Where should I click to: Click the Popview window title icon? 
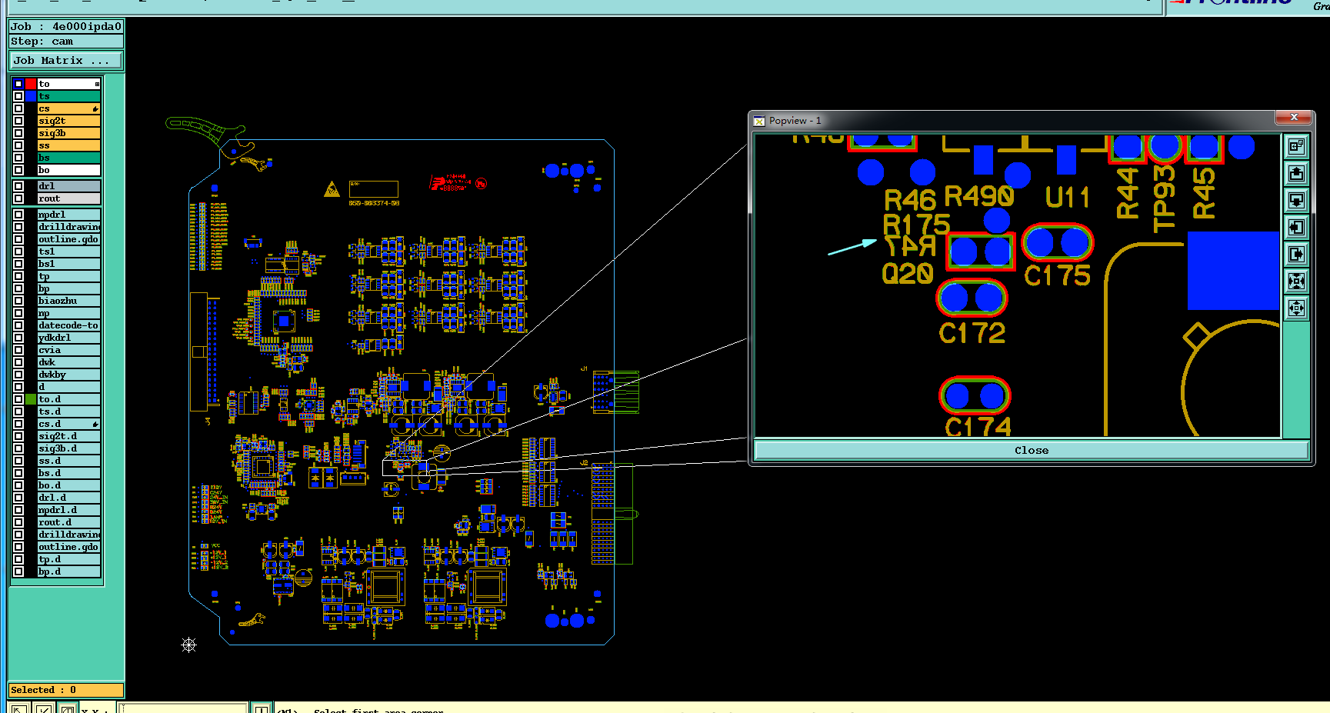point(759,121)
